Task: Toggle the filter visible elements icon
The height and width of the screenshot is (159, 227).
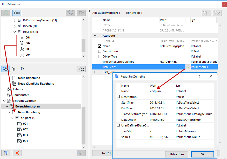Action: click(x=17, y=13)
